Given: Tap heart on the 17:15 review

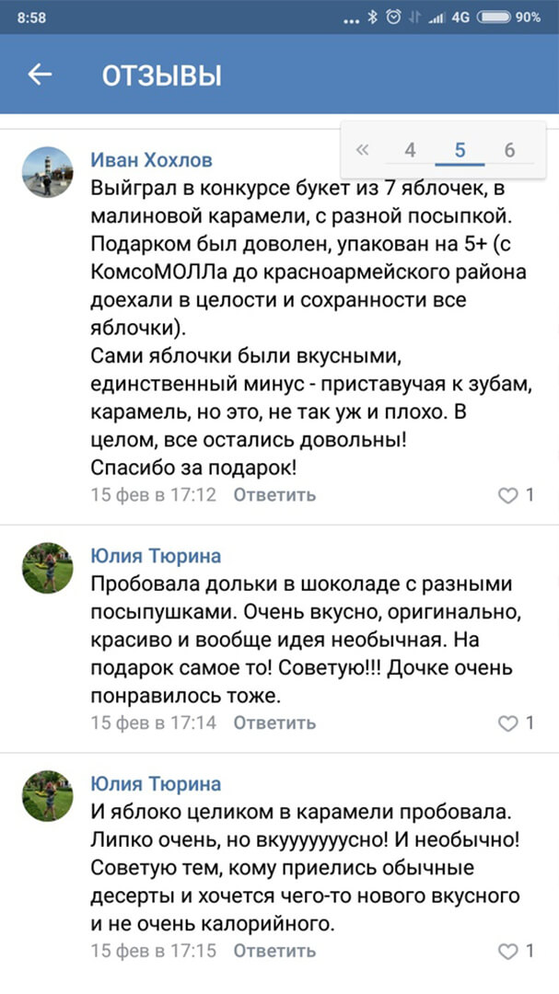Looking at the screenshot, I should click(x=508, y=951).
